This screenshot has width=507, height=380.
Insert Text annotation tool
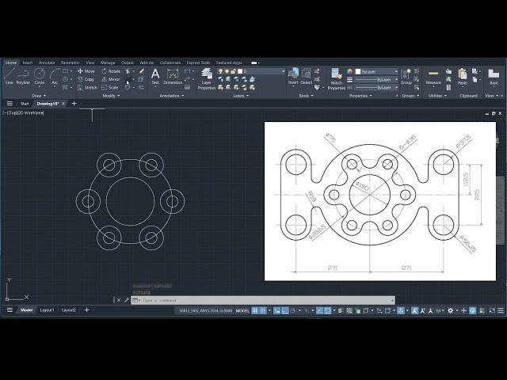pyautogui.click(x=155, y=76)
